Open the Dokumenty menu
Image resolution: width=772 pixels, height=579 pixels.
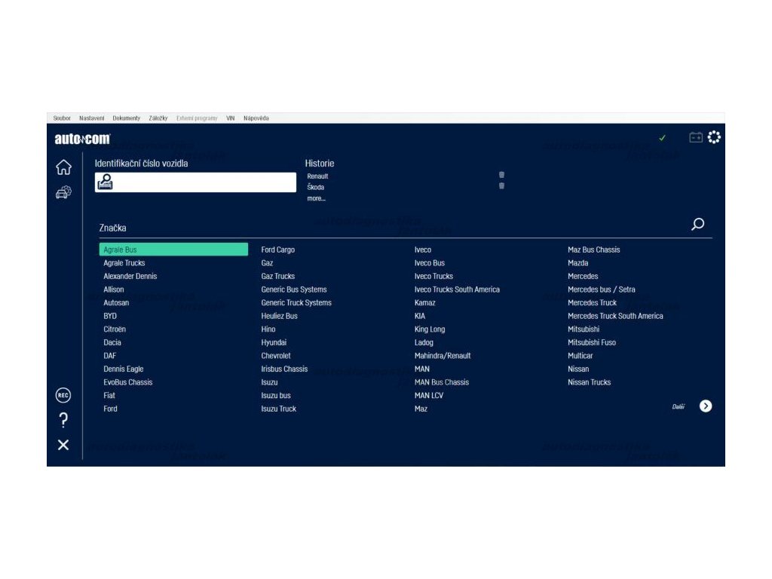[127, 118]
